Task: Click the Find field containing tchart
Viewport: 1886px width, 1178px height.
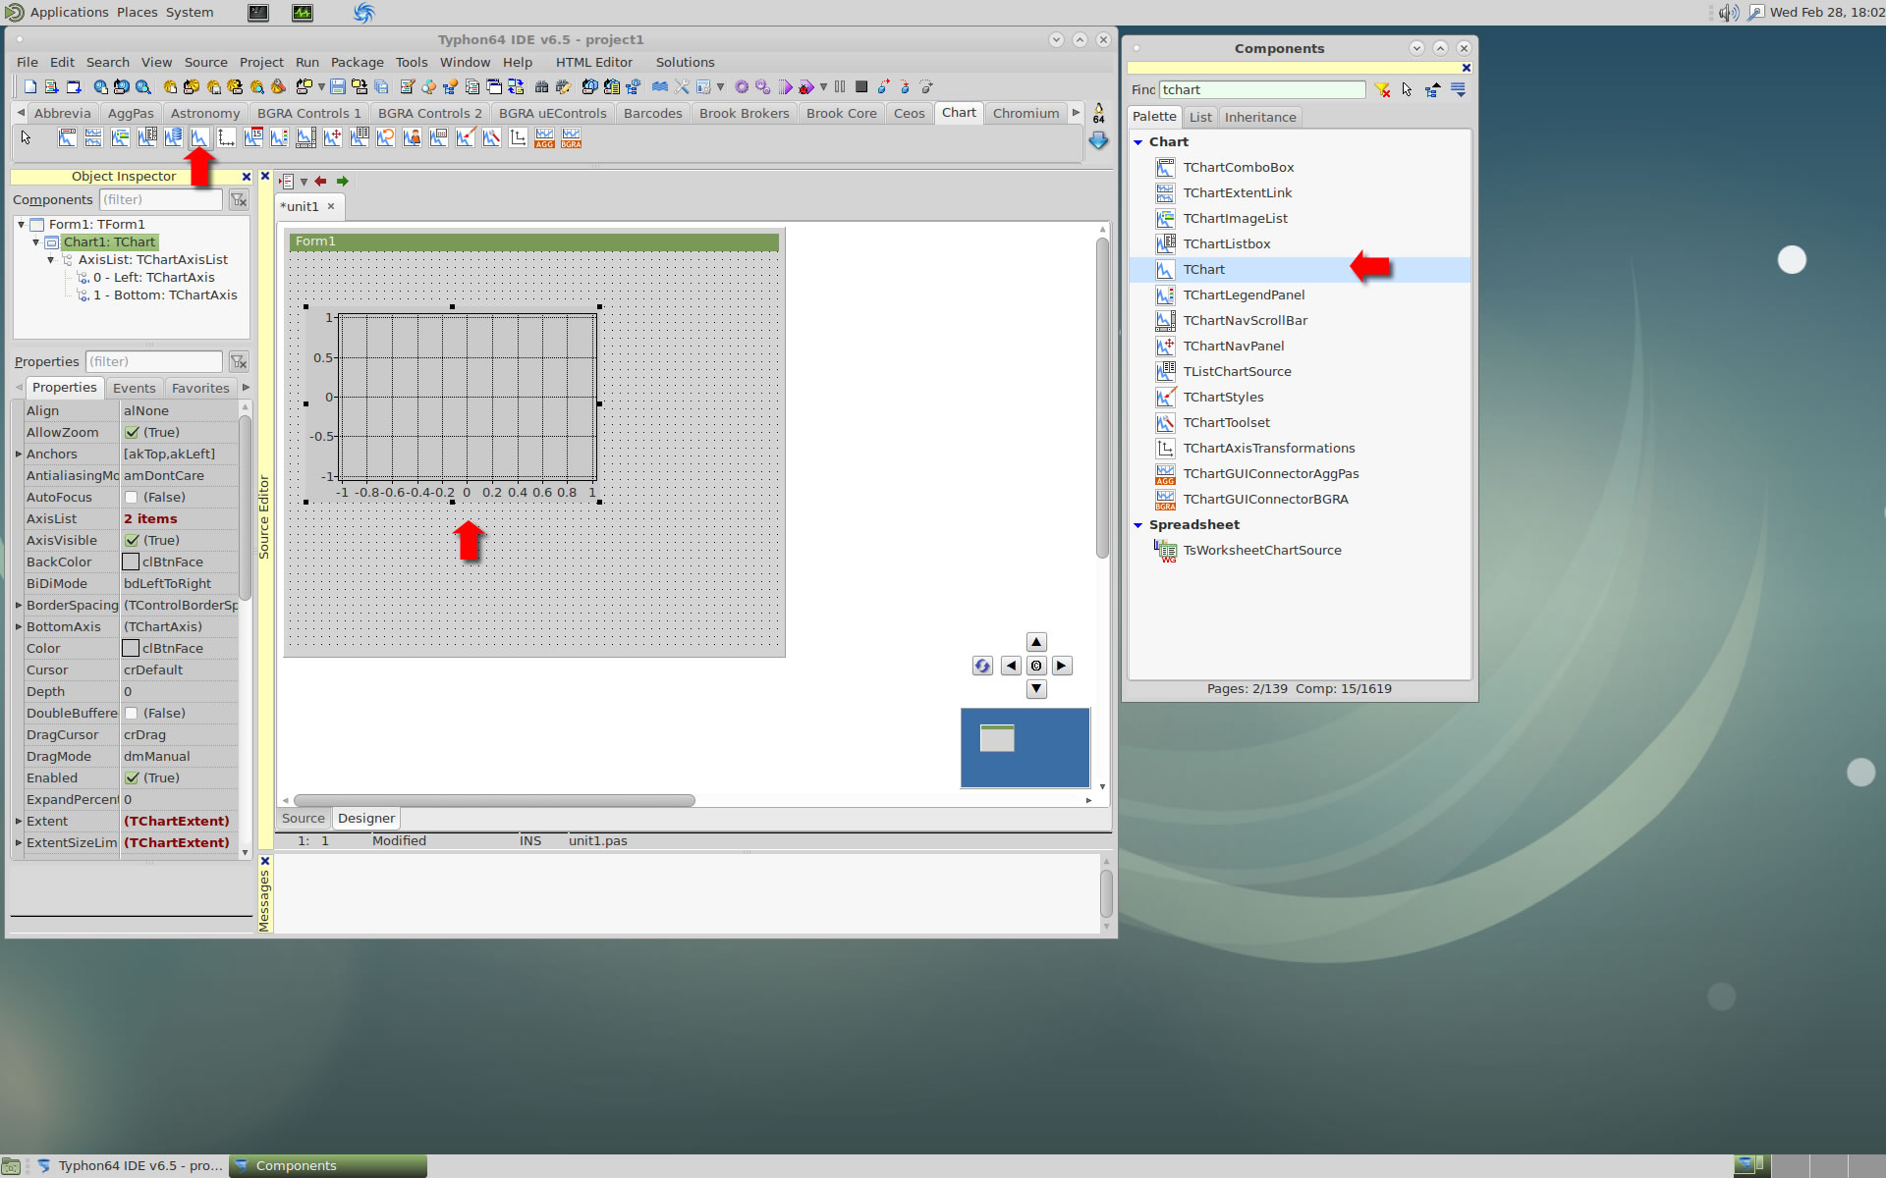Action: pyautogui.click(x=1261, y=90)
